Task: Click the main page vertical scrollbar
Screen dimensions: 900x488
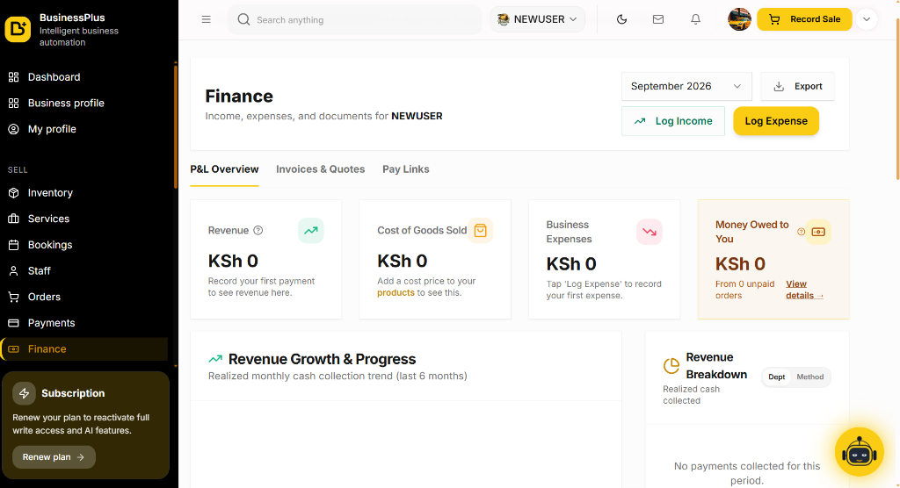Action: point(897,97)
